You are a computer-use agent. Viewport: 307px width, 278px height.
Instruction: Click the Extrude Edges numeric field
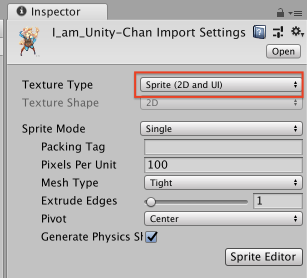tap(277, 201)
